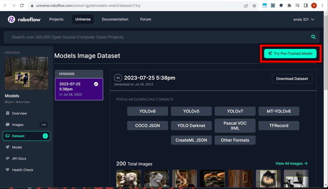Viewport: 328px width, 189px height.
Task: Click the first blue extension icon
Action: pyautogui.click(x=264, y=6)
